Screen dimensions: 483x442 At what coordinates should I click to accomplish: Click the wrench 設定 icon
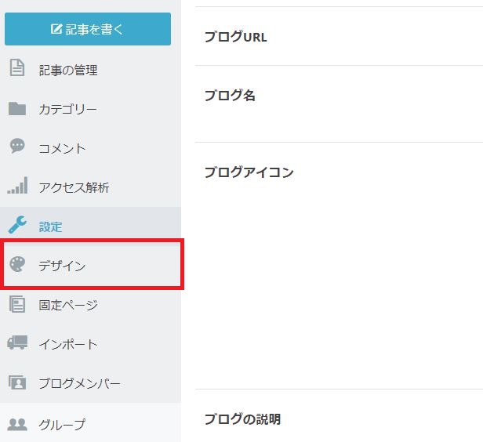(x=17, y=226)
